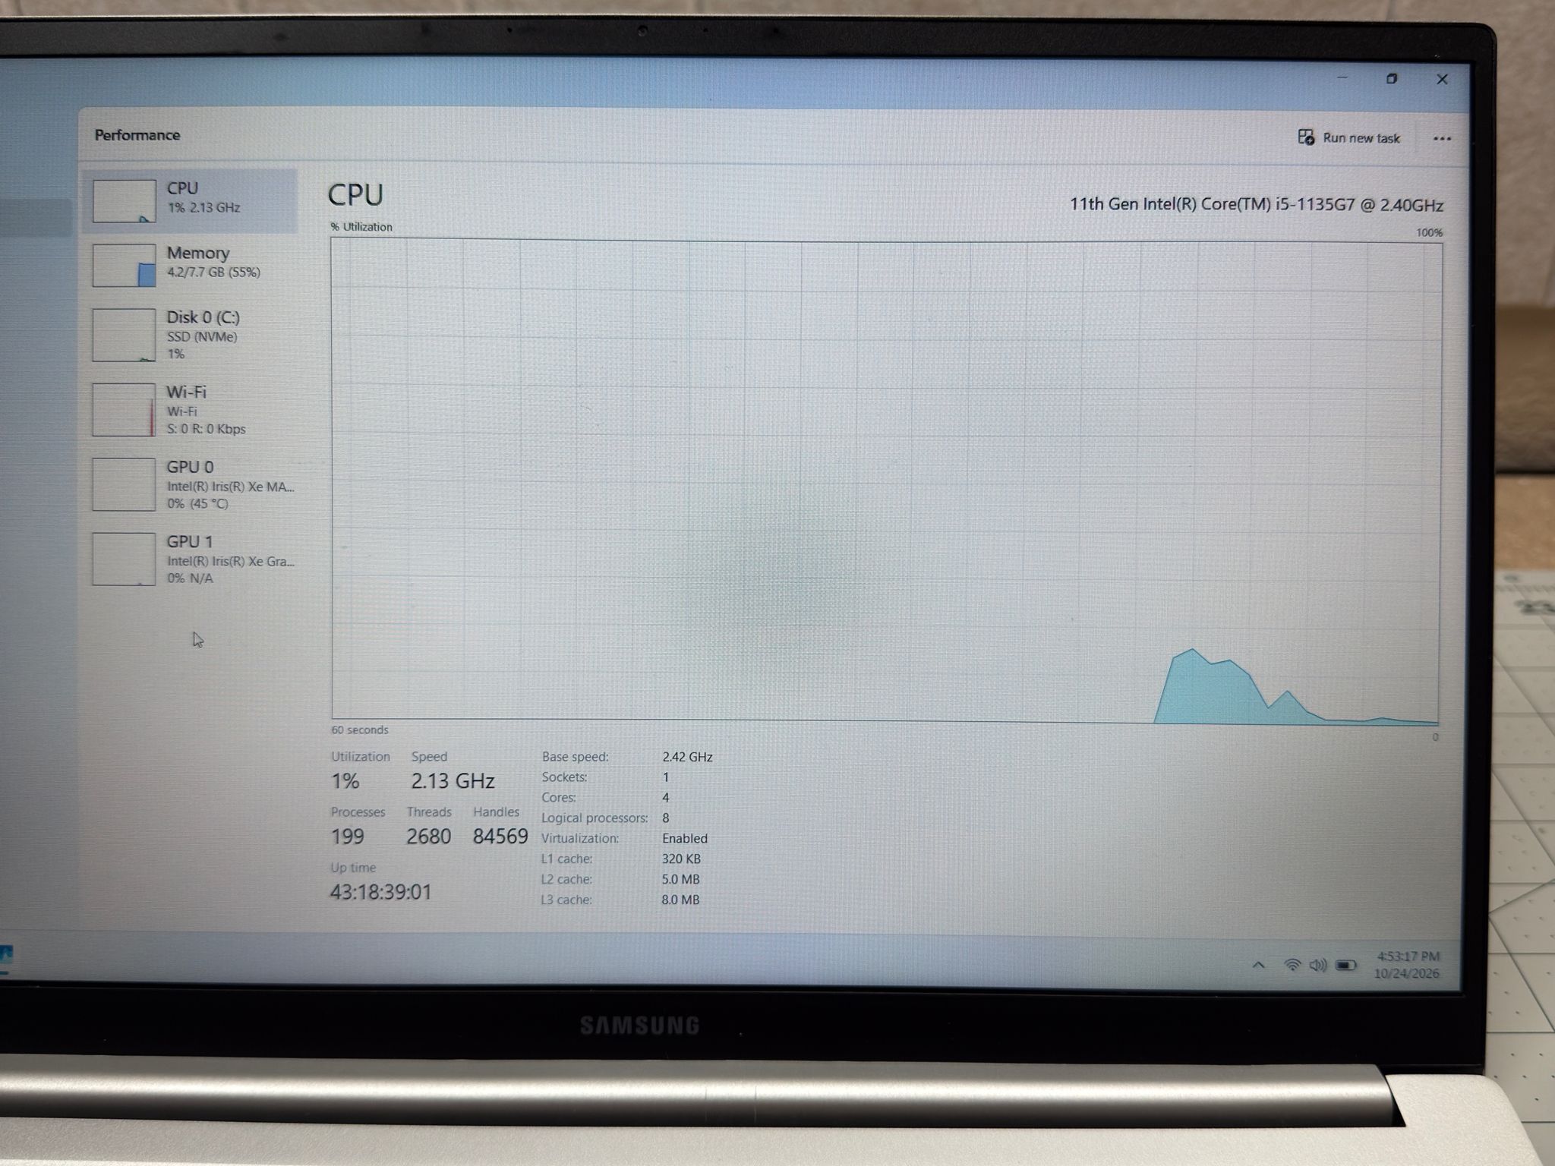Select GPU 1 in the sidebar

(191, 559)
